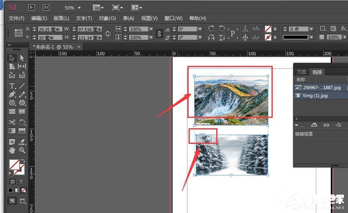Click the X position field

tap(50, 29)
